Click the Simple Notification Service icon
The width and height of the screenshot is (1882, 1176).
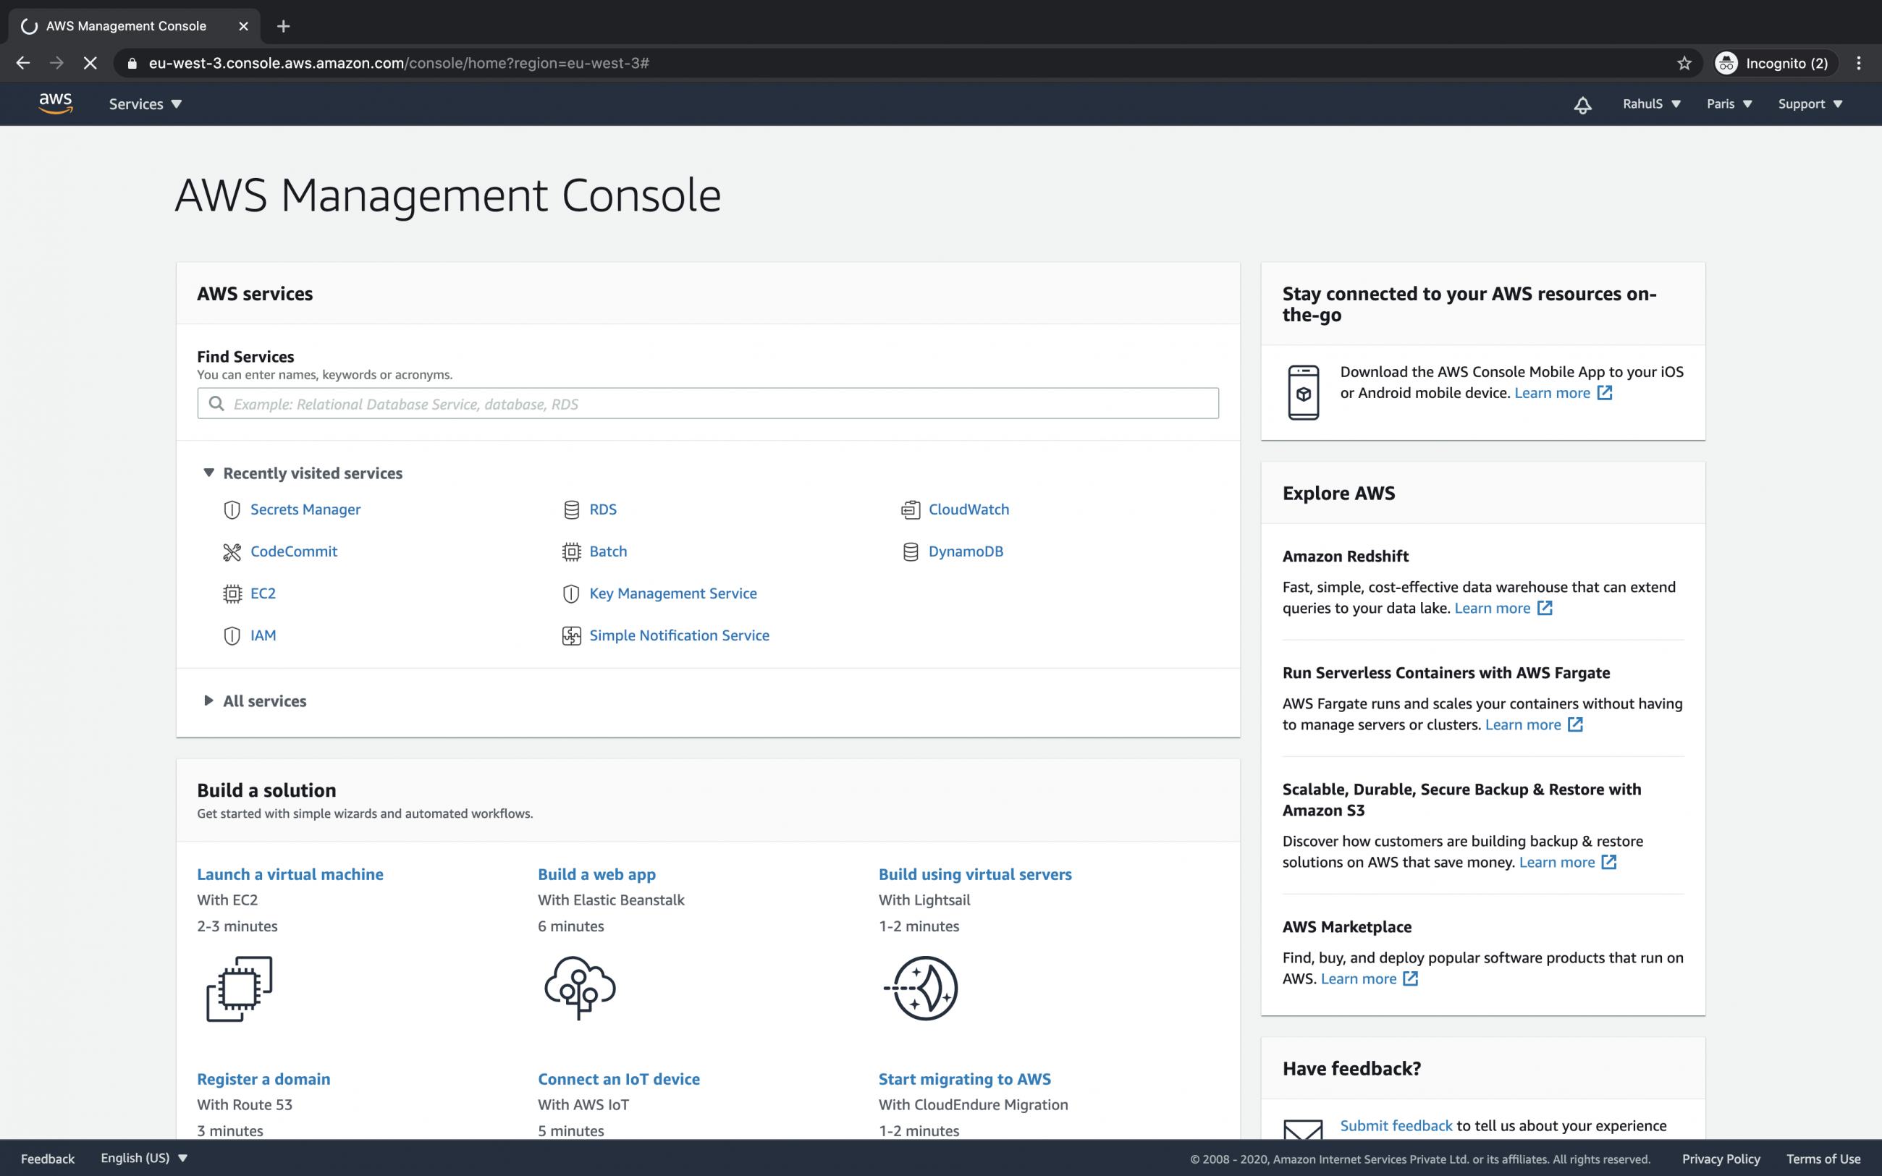[x=572, y=635]
